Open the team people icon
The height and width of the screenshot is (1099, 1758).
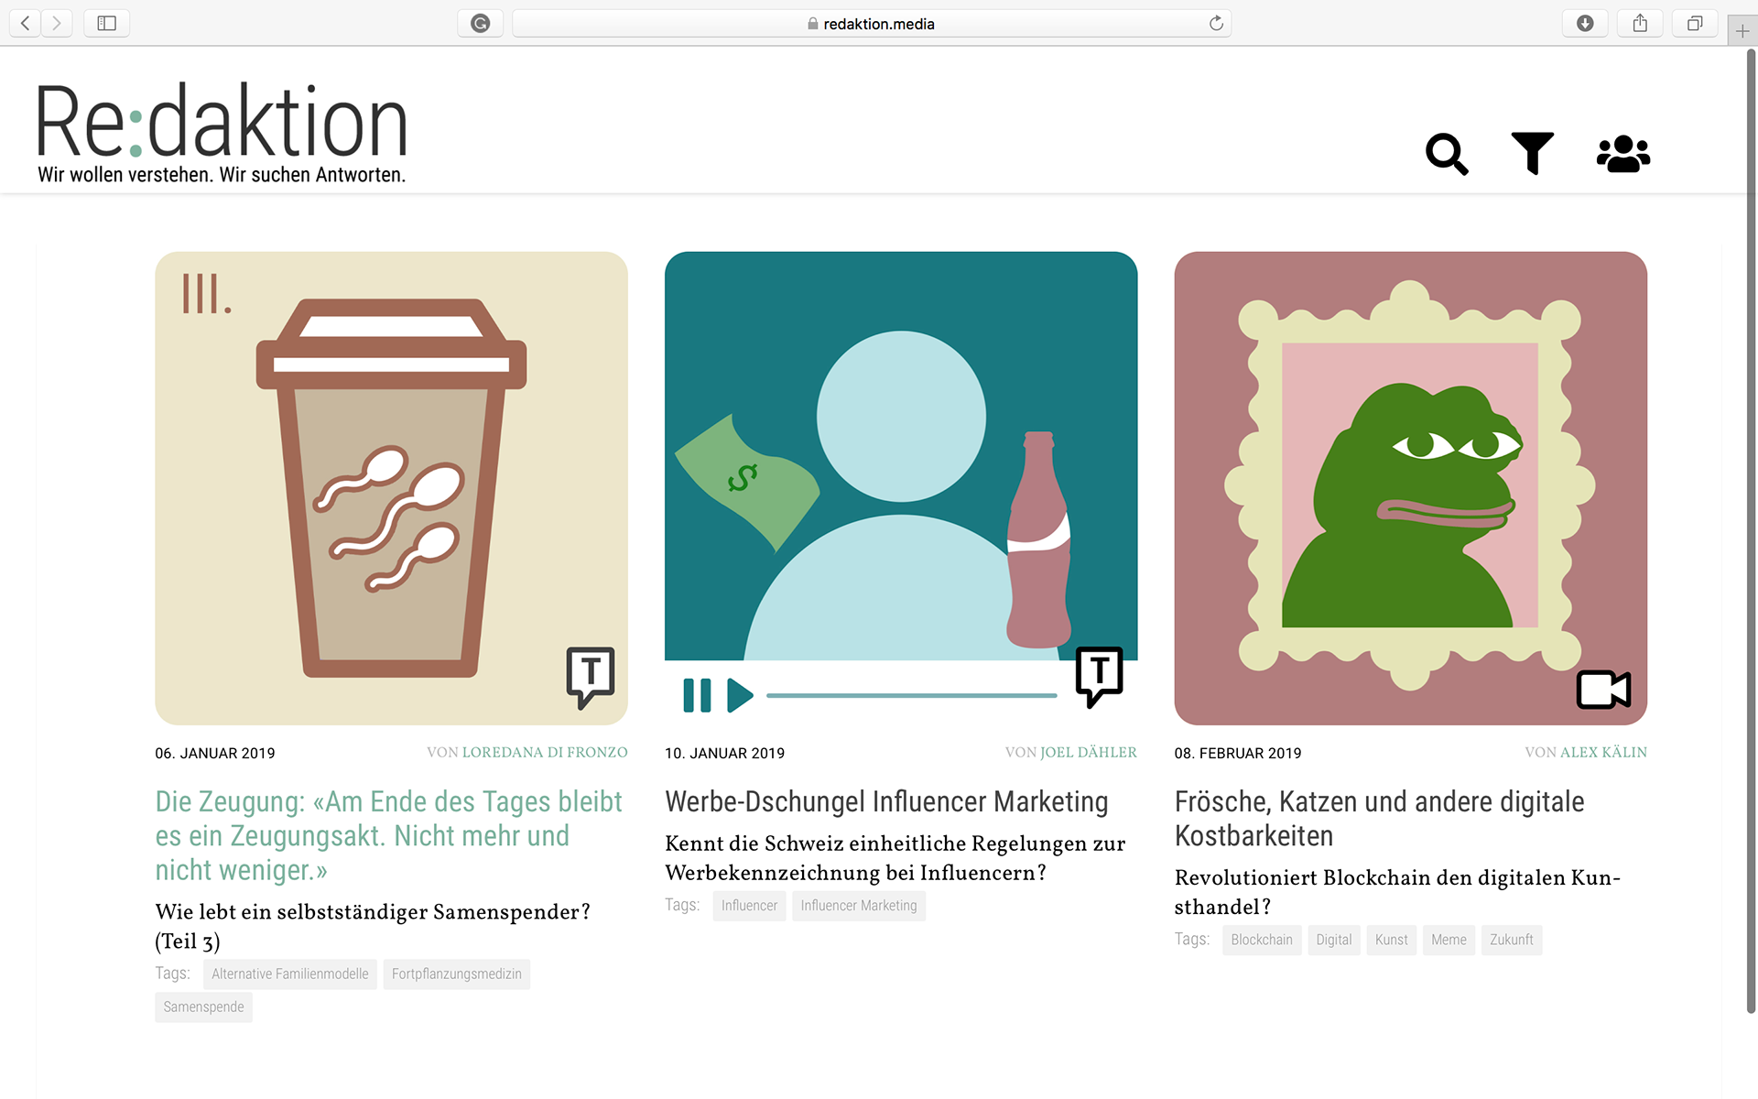tap(1623, 154)
